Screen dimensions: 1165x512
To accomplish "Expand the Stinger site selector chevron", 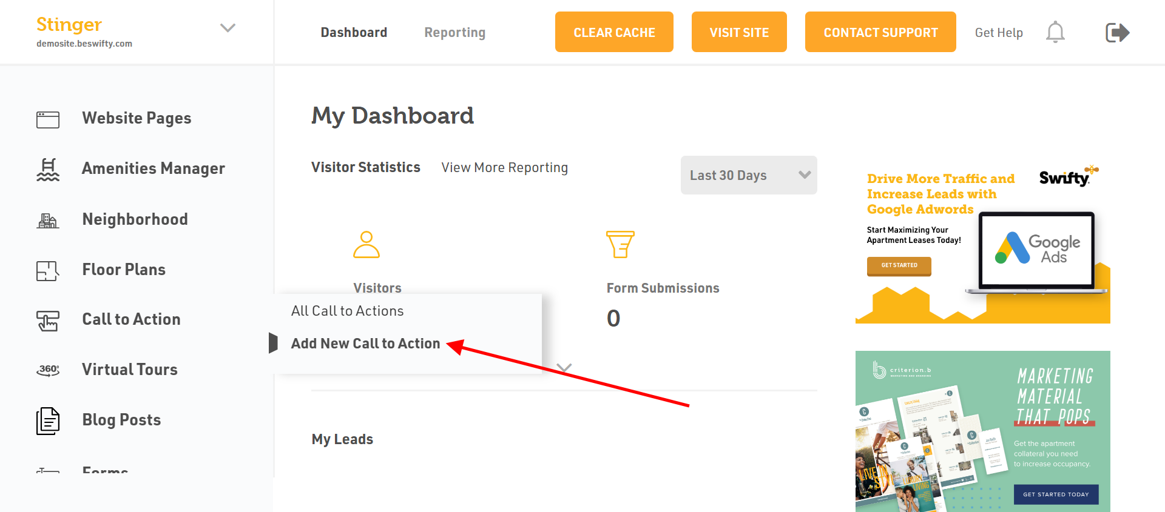I will coord(228,28).
